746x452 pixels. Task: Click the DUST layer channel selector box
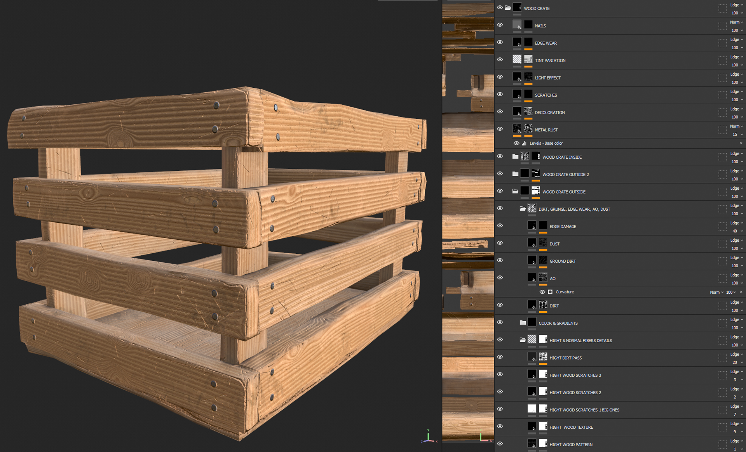click(x=722, y=244)
